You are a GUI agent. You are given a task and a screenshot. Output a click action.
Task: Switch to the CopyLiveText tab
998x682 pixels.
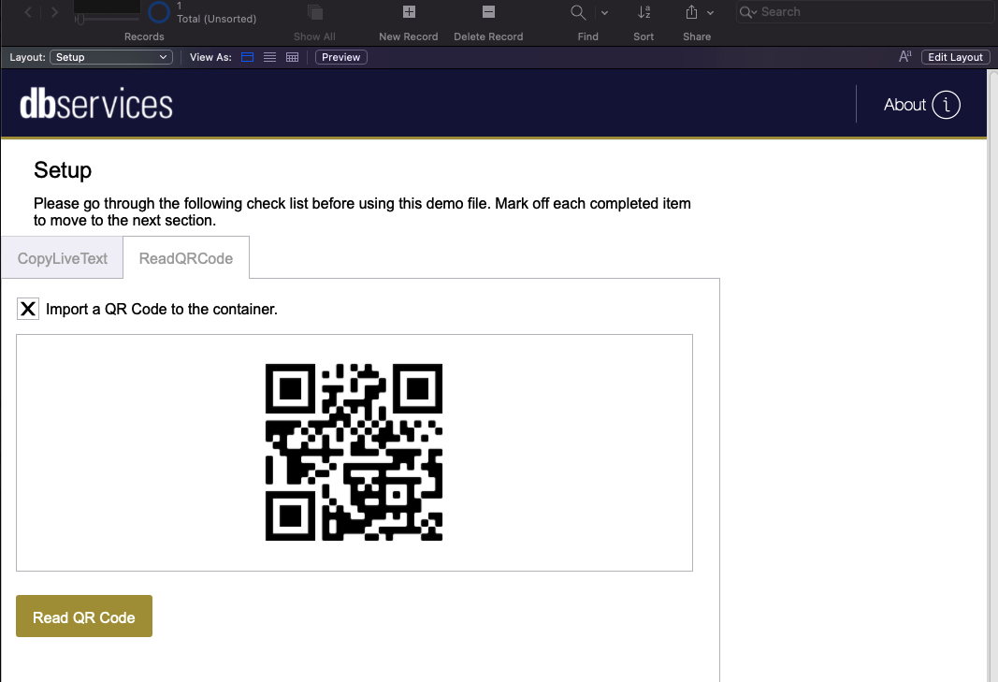(x=62, y=257)
